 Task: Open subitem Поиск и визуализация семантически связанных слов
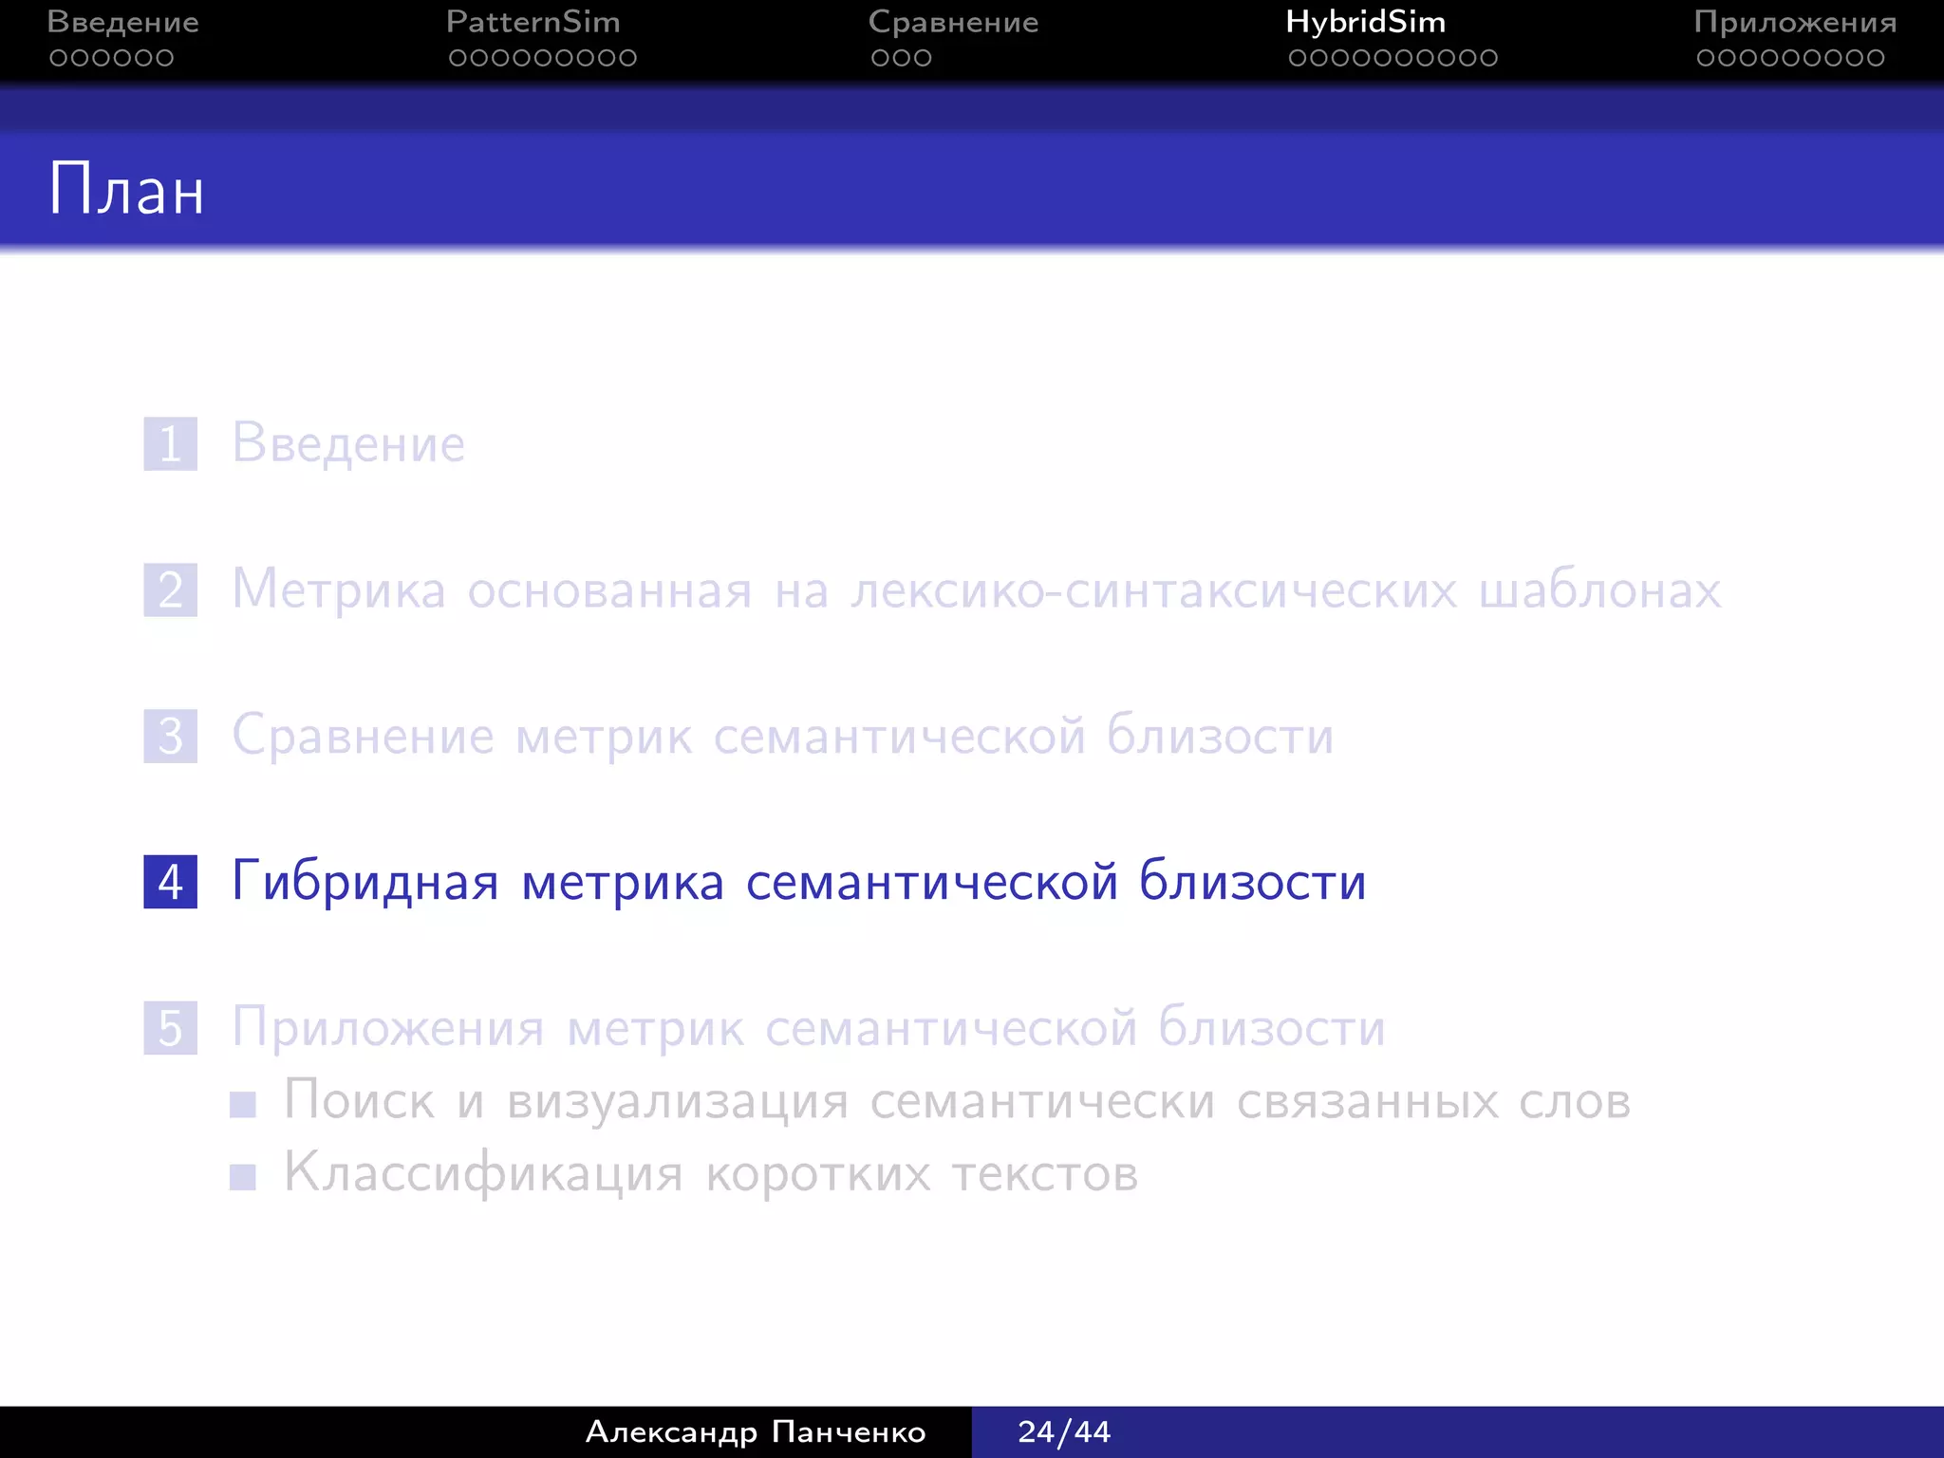tap(957, 1101)
